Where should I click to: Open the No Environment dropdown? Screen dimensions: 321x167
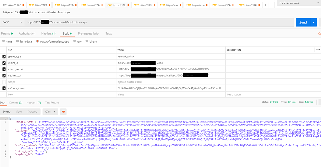point(299,3)
